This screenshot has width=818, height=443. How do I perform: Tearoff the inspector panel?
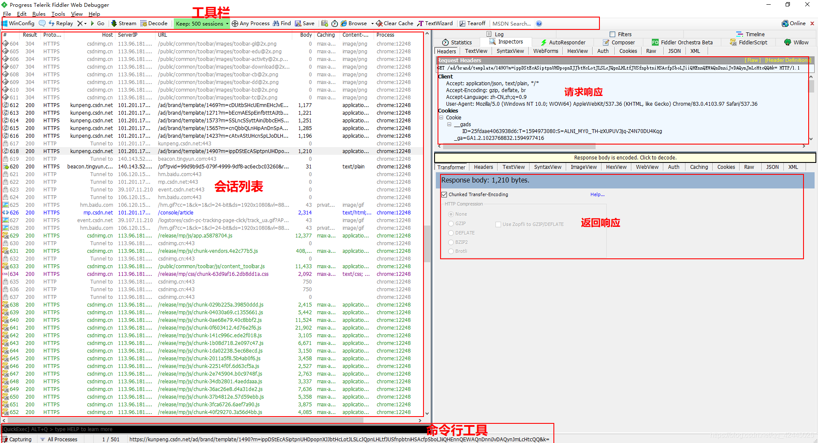472,23
